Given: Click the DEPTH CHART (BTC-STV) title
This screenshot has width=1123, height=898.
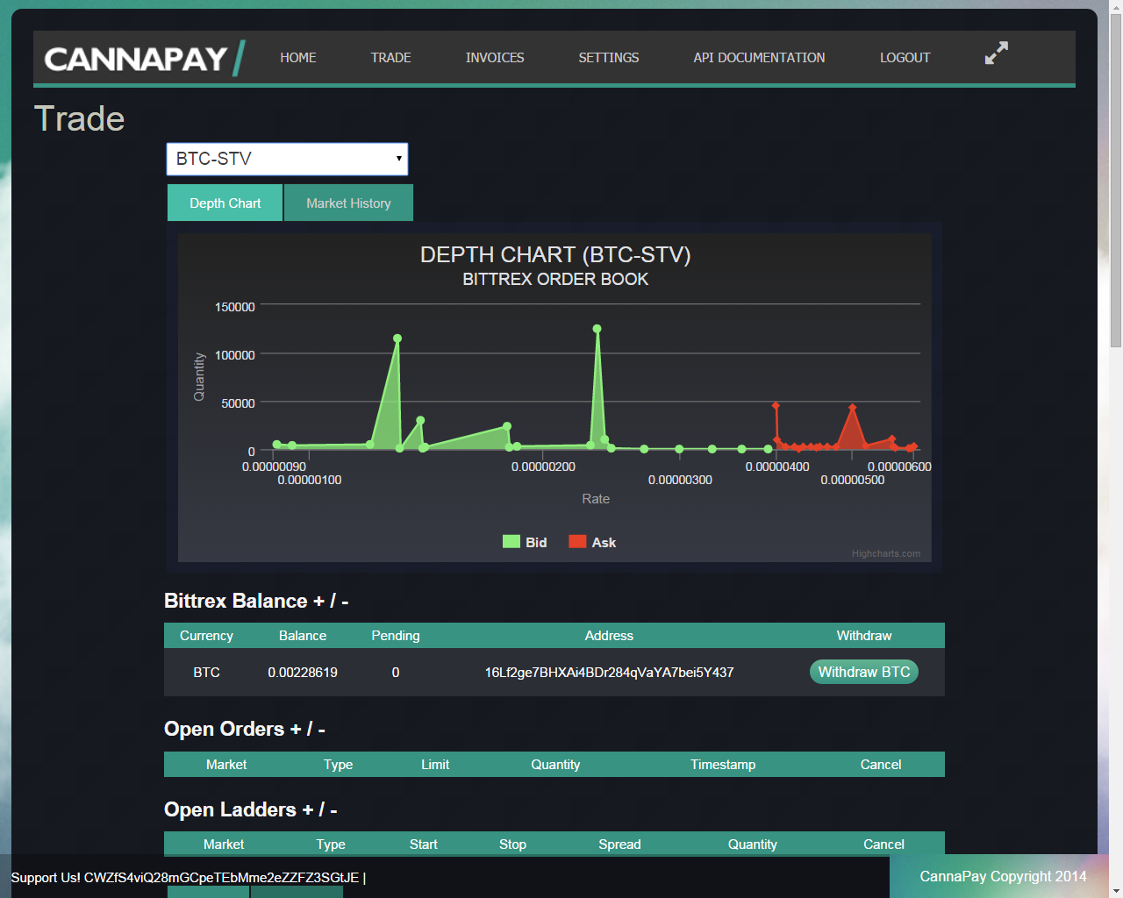Looking at the screenshot, I should click(555, 255).
